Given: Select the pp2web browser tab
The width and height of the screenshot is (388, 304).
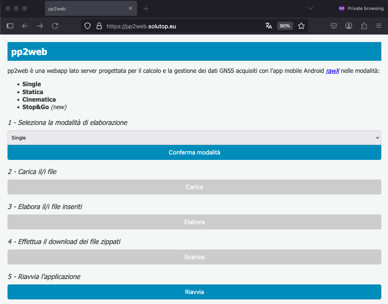Looking at the screenshot, I should (x=91, y=8).
